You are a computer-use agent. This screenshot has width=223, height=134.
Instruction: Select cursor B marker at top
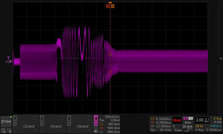[108, 6]
